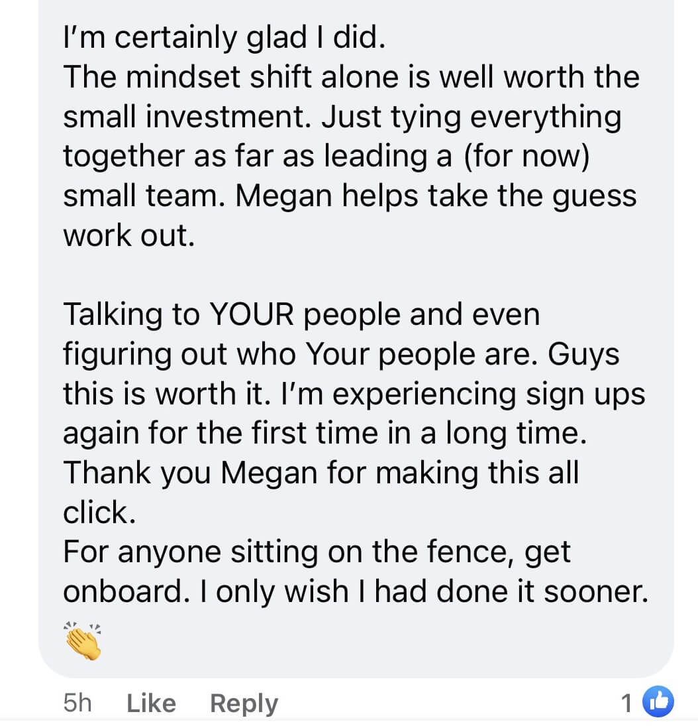The image size is (698, 726).
Task: Click the words "Thank you Megan"
Action: click(191, 473)
